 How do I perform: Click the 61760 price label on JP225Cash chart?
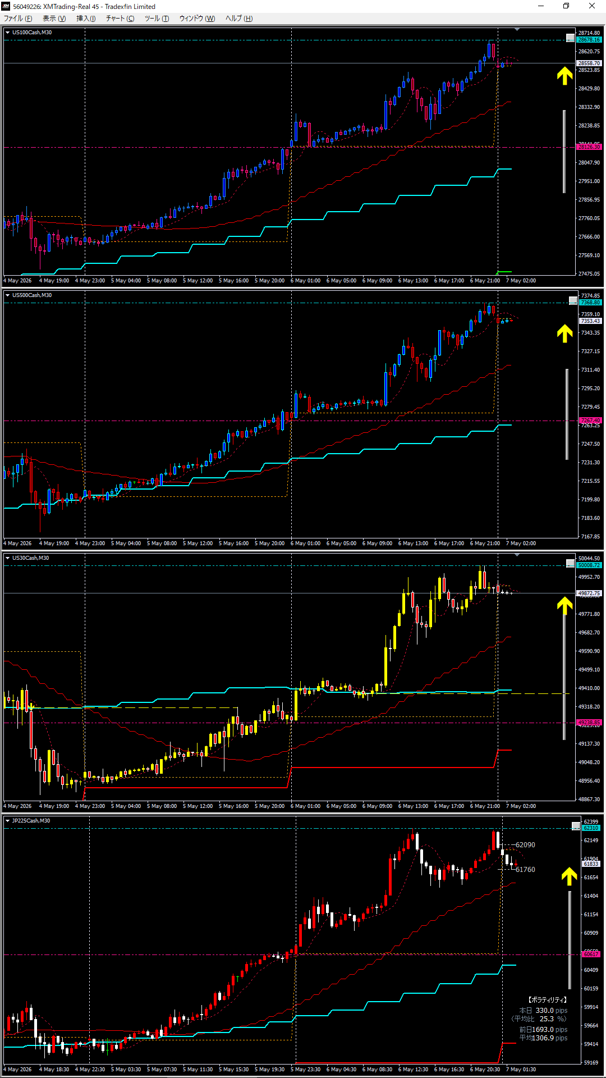click(x=525, y=870)
